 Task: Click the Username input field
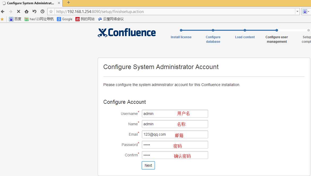click(175, 114)
